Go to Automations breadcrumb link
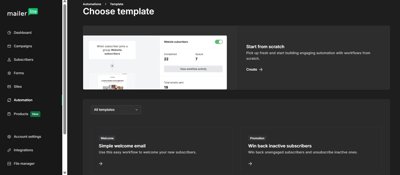The width and height of the screenshot is (400, 175). (x=92, y=4)
